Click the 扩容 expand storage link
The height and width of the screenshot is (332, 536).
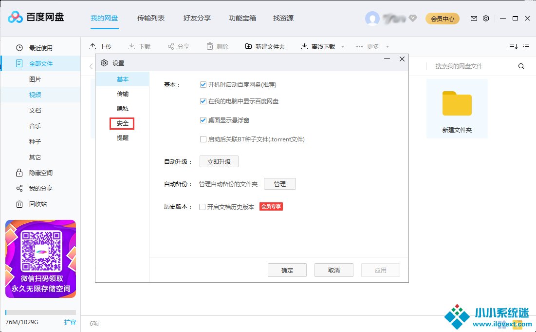click(70, 322)
